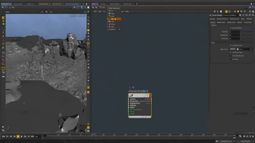
Task: Toggle the Use Packed Color checkbox
Action: point(231,56)
